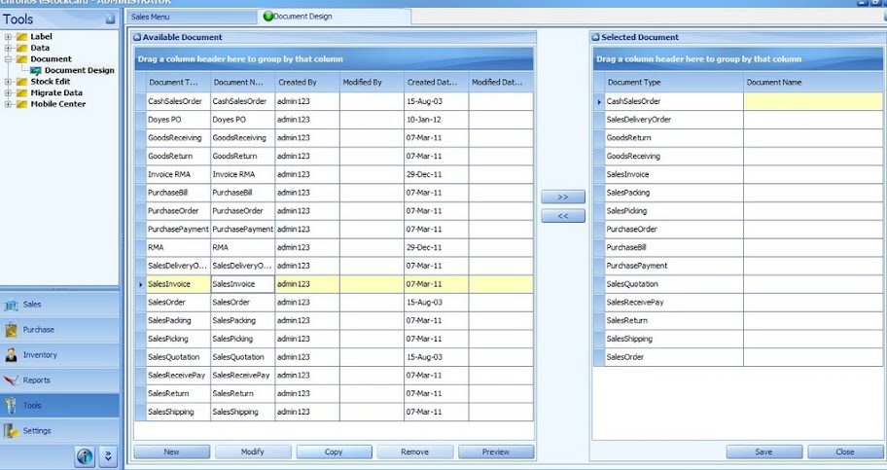The image size is (887, 470).
Task: Sort by Created By column header
Action: [307, 82]
